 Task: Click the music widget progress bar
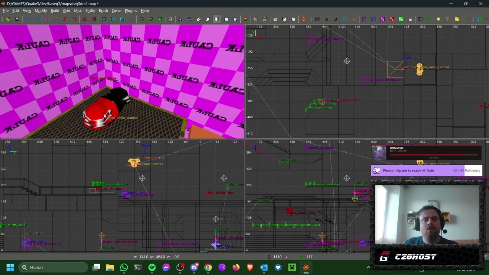point(435,155)
